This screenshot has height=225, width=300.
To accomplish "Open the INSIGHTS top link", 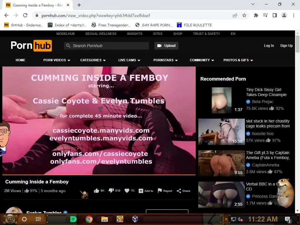I will click(x=135, y=34).
